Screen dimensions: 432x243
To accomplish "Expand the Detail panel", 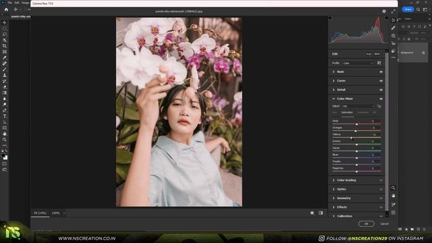I will coord(333,90).
